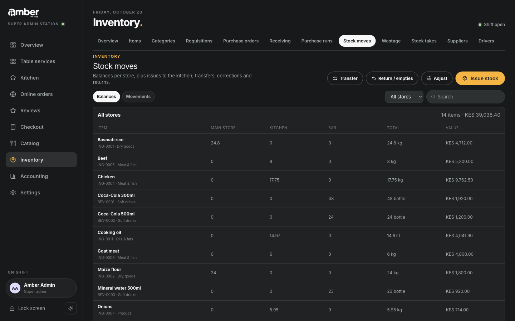Select the Receiving tab
The height and width of the screenshot is (321, 515).
280,41
